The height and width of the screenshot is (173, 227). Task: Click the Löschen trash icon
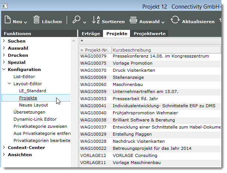coord(37,21)
